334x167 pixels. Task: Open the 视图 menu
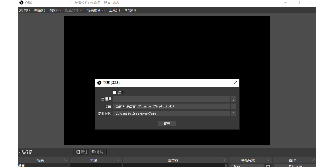coord(55,10)
